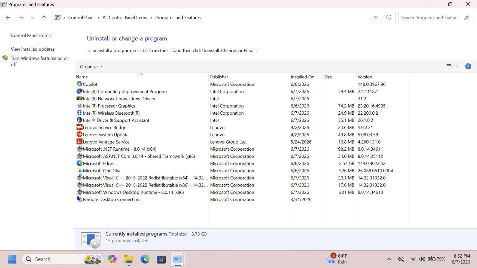Click the Intel Network Connections Drivers icon
Screen dimensions: 477x268
[x=79, y=98]
